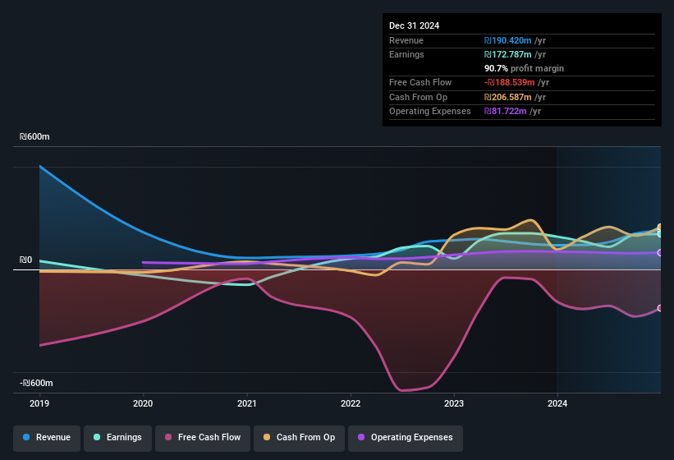This screenshot has width=674, height=460.
Task: Click the pink Free Cash Flow end marker
Action: [660, 308]
